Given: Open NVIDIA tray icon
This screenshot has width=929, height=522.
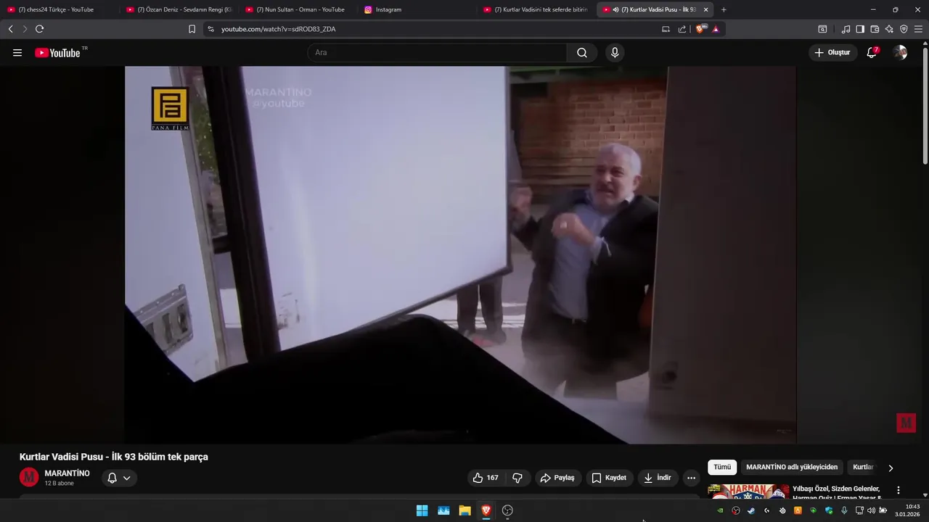Looking at the screenshot, I should pyautogui.click(x=720, y=510).
